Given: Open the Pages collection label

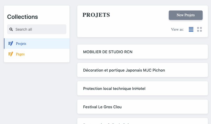Looking at the screenshot, I should pyautogui.click(x=20, y=54).
